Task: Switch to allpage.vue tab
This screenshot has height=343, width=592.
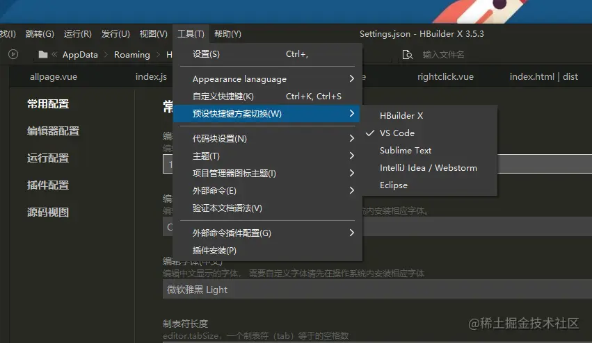Action: [x=54, y=76]
